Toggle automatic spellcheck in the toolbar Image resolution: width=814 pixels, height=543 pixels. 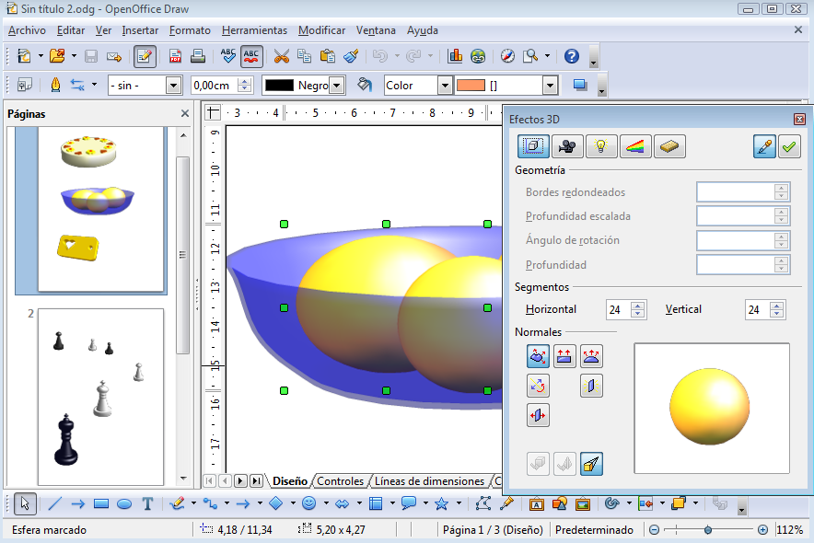coord(251,56)
